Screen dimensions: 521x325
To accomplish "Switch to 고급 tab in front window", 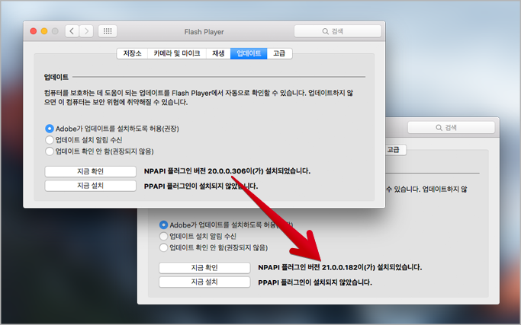I will click(279, 53).
